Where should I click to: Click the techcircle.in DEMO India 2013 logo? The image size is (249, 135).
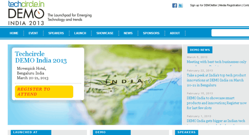[x=26, y=13]
